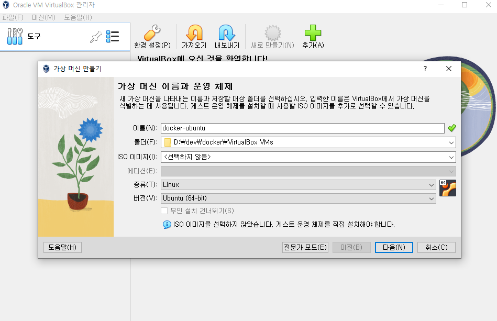Proceed with 다음(N) button
The image size is (497, 321).
point(394,248)
